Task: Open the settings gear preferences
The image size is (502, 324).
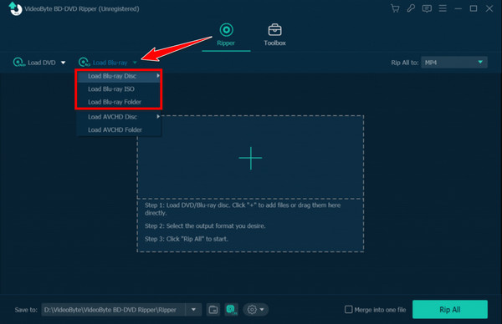Action: [x=255, y=310]
